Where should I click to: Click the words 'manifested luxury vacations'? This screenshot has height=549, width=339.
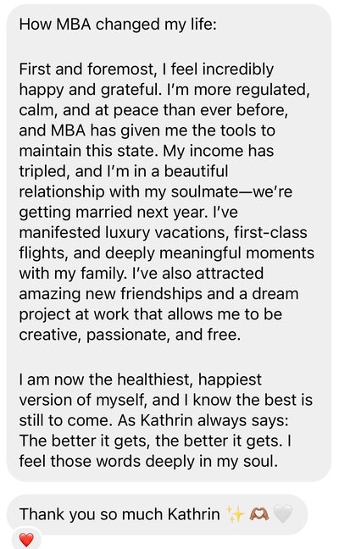[121, 232]
